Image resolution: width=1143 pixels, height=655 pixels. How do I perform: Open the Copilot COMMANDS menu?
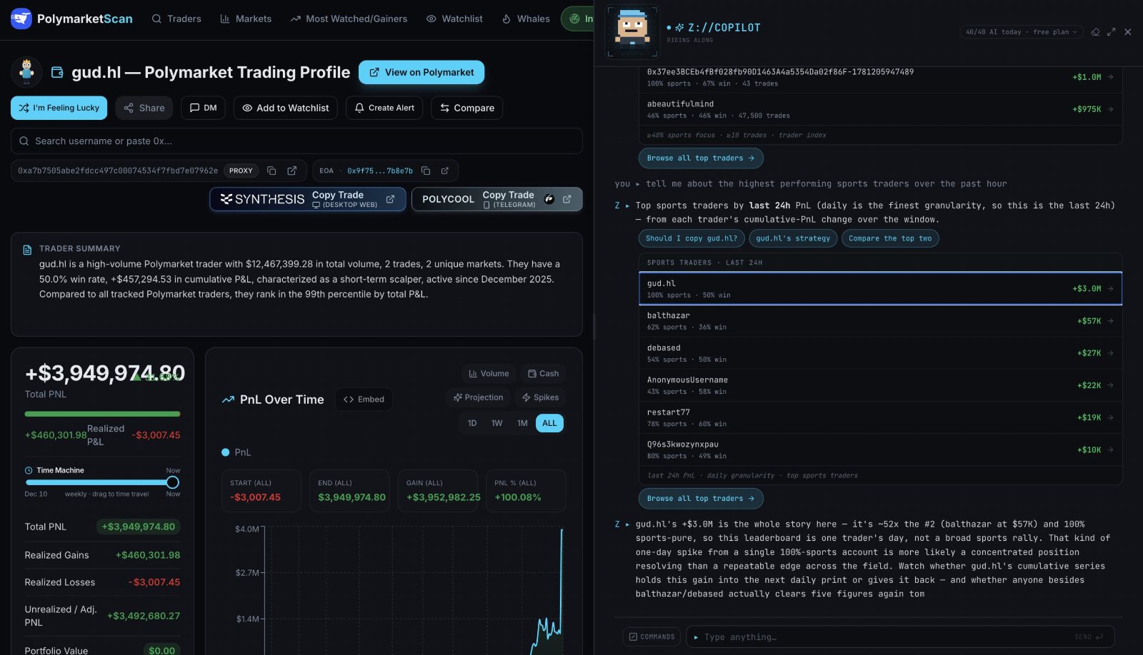[x=652, y=637]
